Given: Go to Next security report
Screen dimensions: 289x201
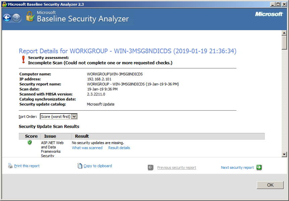Looking at the screenshot, I should click(237, 167).
